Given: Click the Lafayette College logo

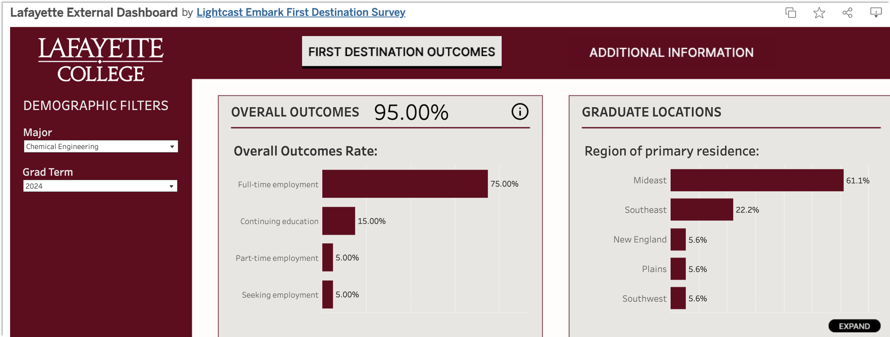Looking at the screenshot, I should click(101, 60).
